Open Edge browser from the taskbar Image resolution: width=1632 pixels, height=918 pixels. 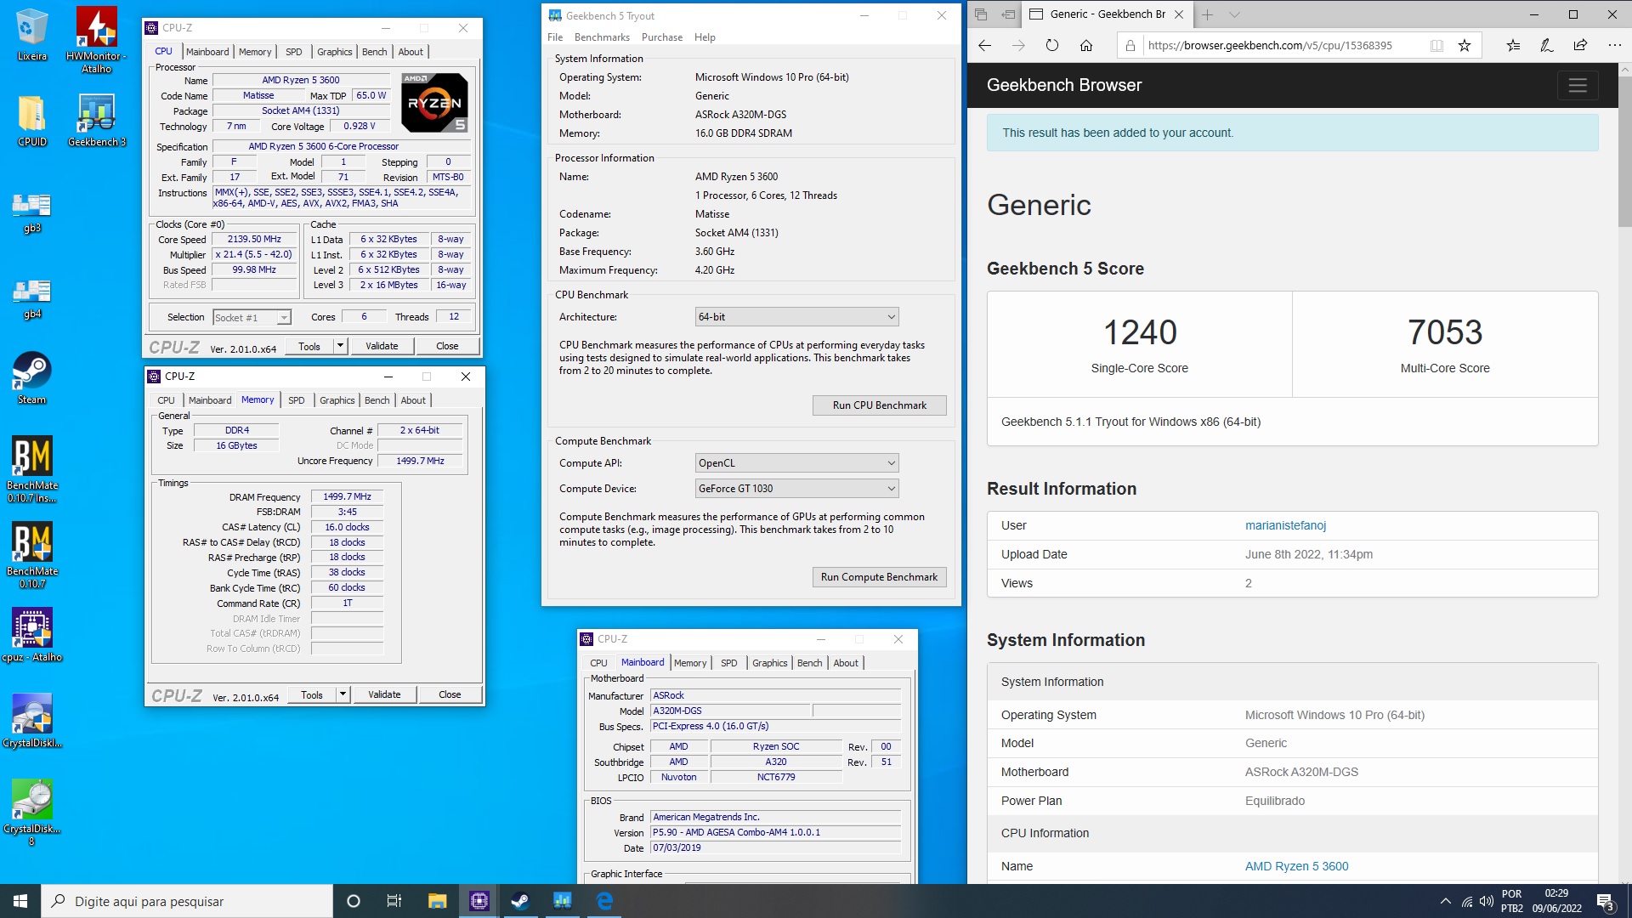[605, 901]
